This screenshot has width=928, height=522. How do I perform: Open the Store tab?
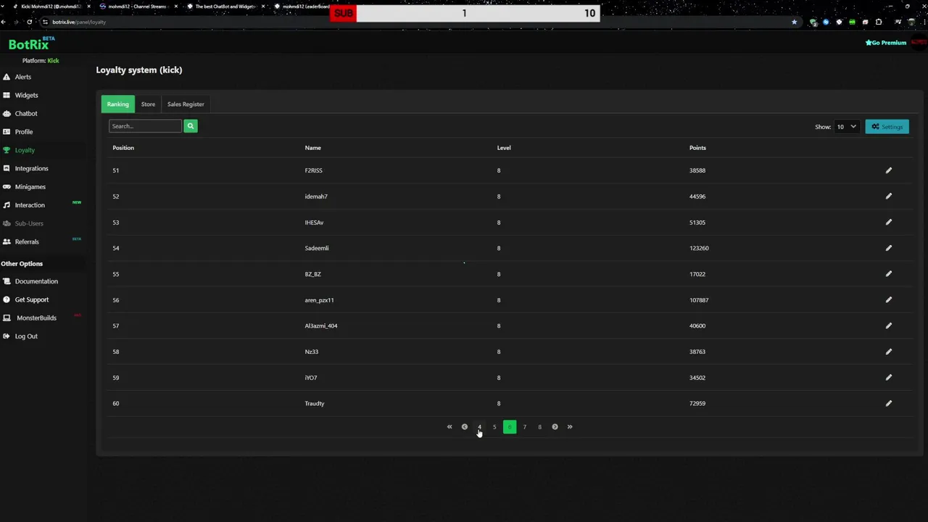click(148, 104)
